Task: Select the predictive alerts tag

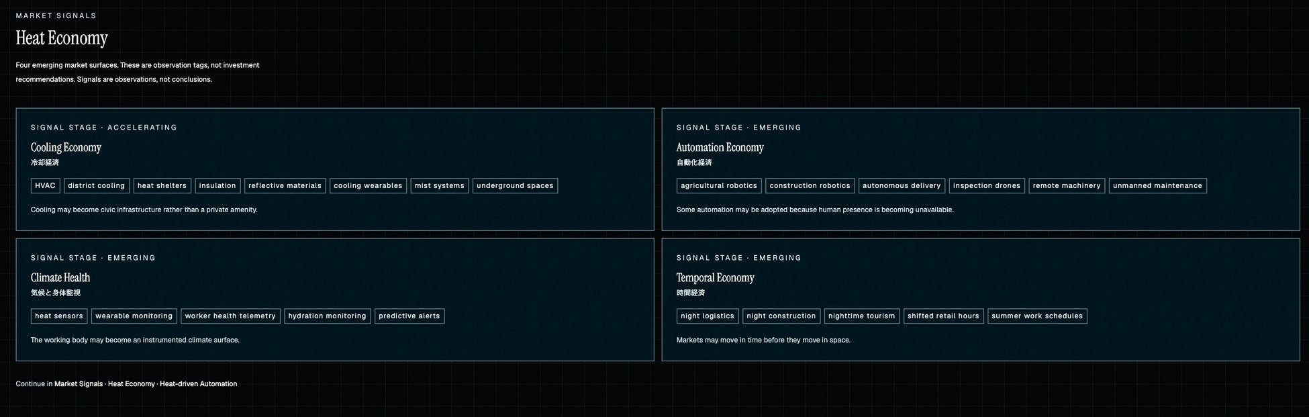Action: point(409,316)
